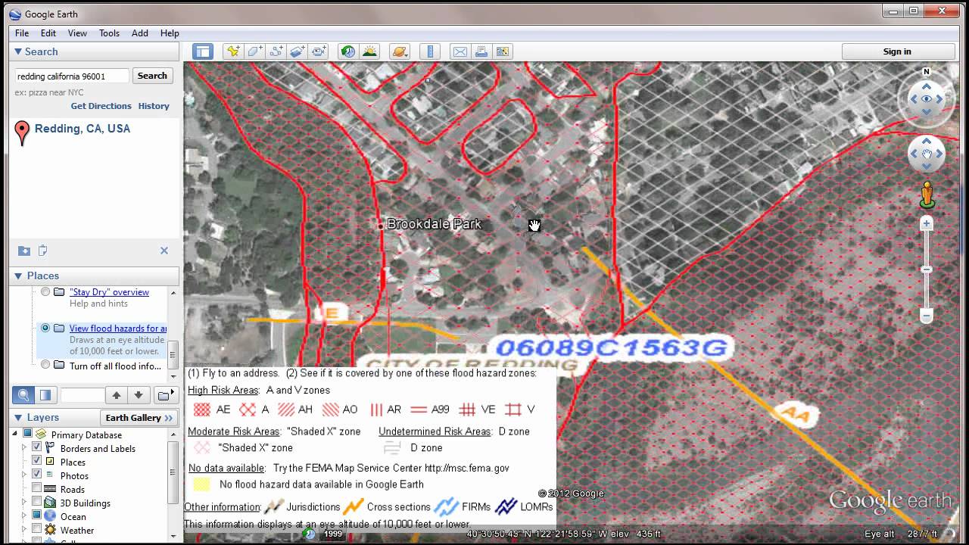Click the add-to-My-Places folder icon
Viewport: 969px width, 545px height.
pyautogui.click(x=24, y=251)
